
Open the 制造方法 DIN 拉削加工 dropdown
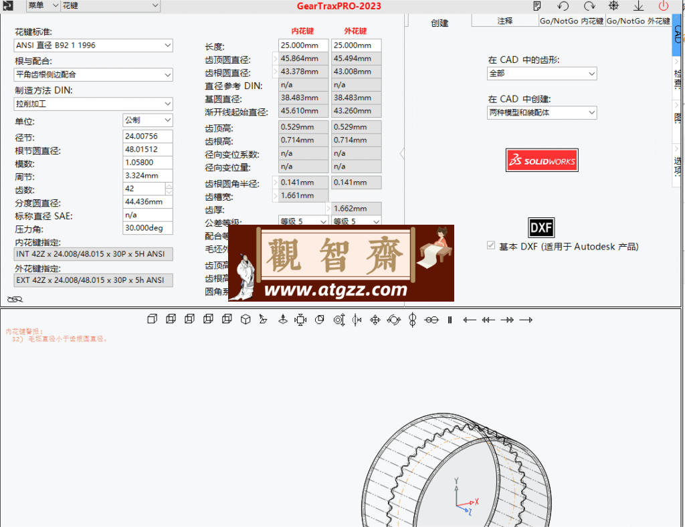(x=93, y=104)
